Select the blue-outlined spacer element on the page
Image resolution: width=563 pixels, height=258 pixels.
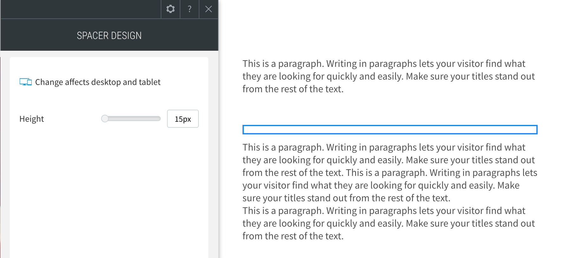390,130
